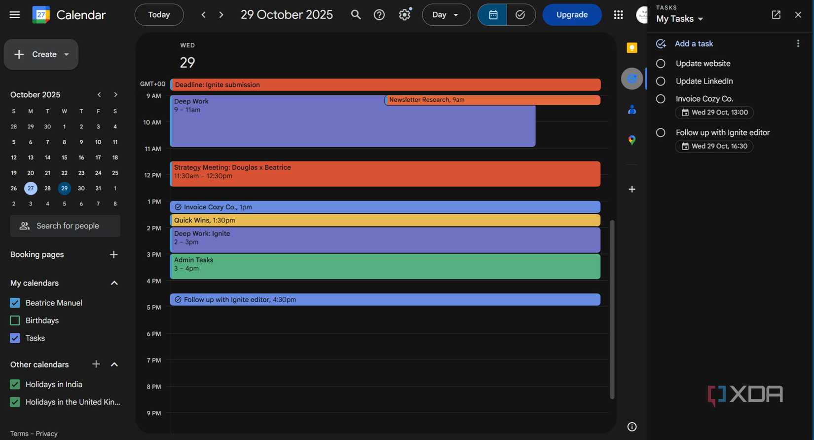814x440 pixels.
Task: Uncheck the Beatrice Manuel calendar
Action: pos(15,303)
